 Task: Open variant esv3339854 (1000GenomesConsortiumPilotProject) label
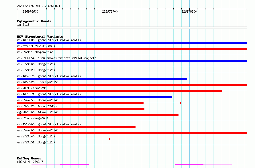[x=57, y=58]
